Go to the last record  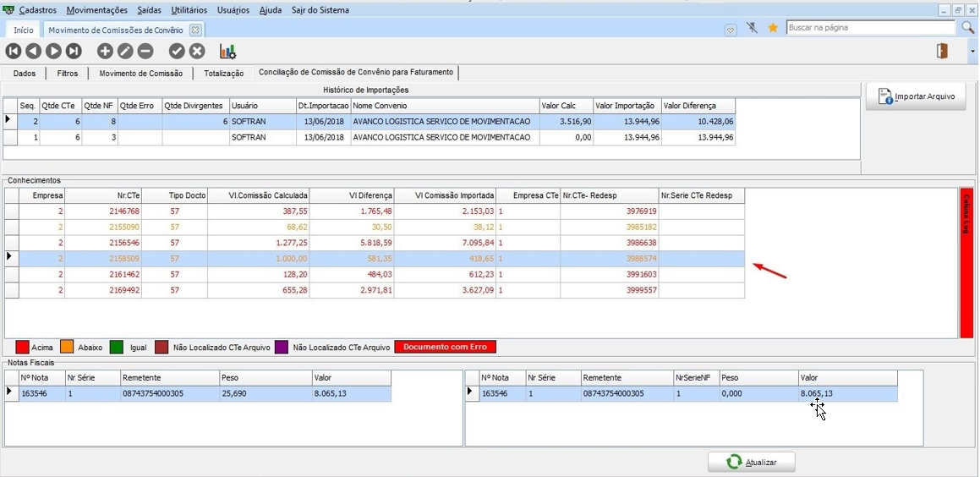[x=74, y=52]
